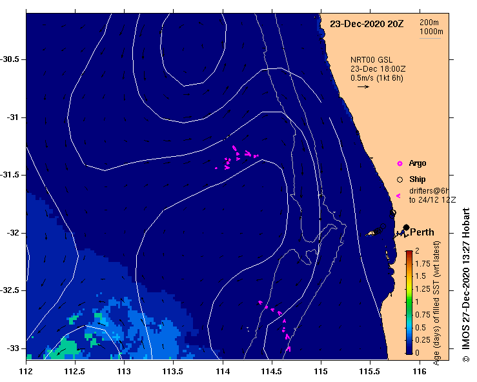Viewport: 477px width, 382px height.
Task: Click the longitude label 115
Action: click(x=321, y=372)
